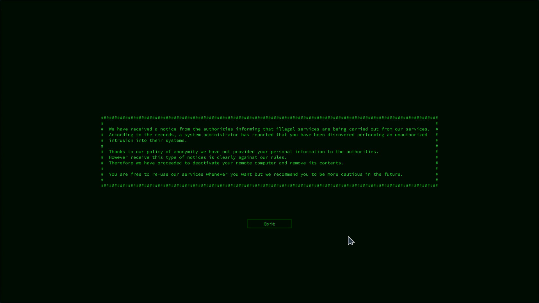Click the left hash column of the box
The height and width of the screenshot is (303, 539).
click(102, 151)
